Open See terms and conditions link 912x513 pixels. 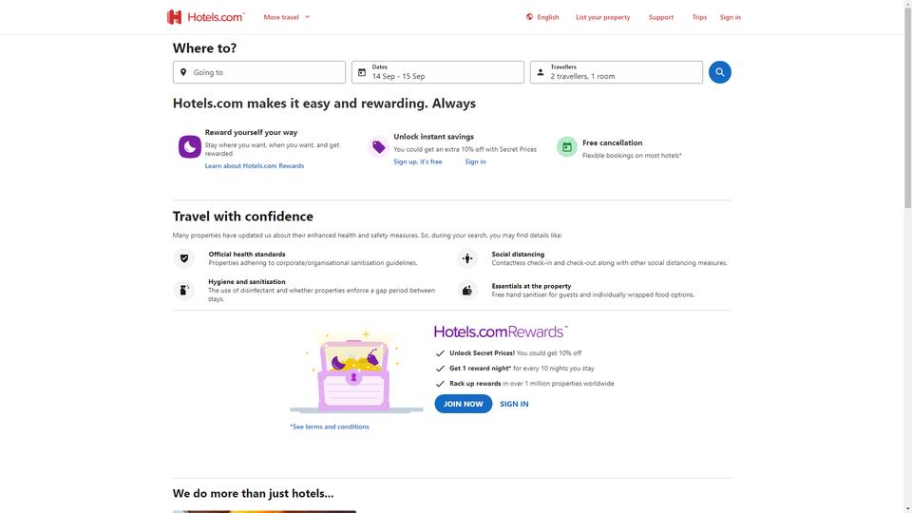click(330, 427)
